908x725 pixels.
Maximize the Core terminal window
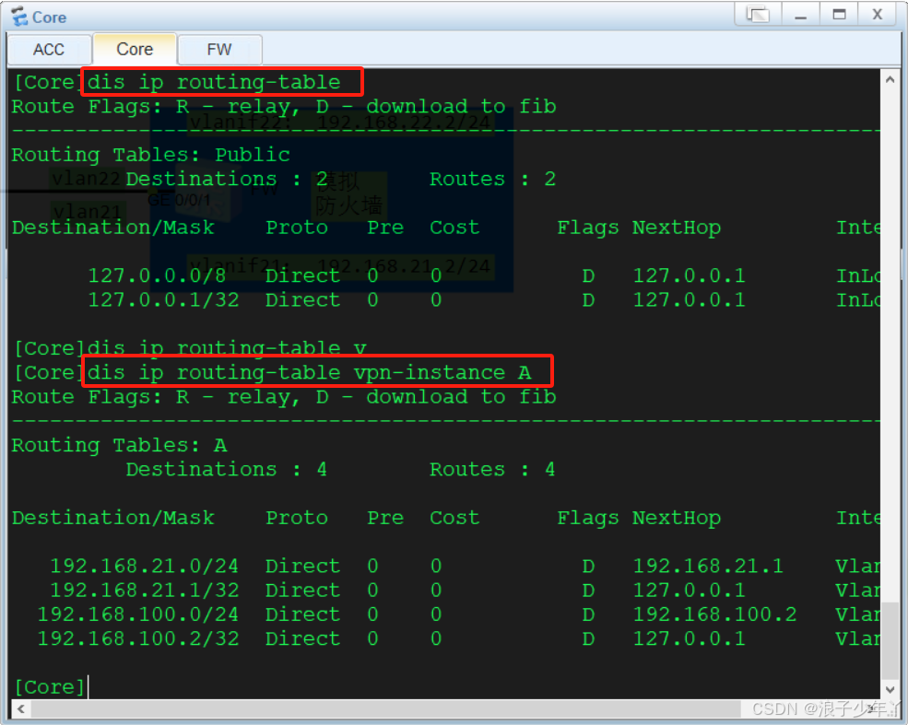[x=839, y=14]
